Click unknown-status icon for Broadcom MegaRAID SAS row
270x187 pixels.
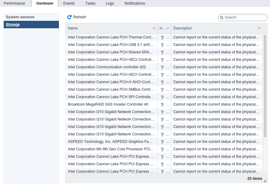pos(162,105)
